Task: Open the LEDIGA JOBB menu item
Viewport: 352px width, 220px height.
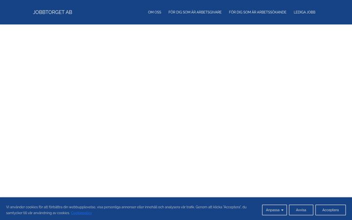Action: pyautogui.click(x=305, y=12)
